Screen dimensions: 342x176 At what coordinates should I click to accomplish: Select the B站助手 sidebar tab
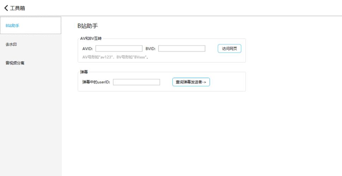pyautogui.click(x=31, y=25)
